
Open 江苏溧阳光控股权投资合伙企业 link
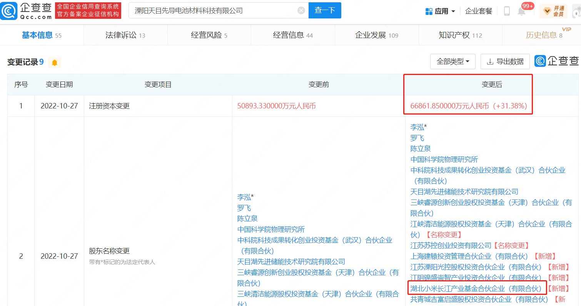pos(476,267)
